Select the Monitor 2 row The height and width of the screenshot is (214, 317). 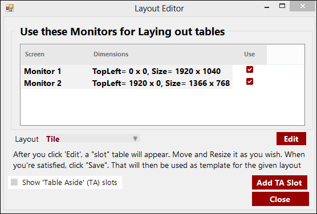coord(127,83)
